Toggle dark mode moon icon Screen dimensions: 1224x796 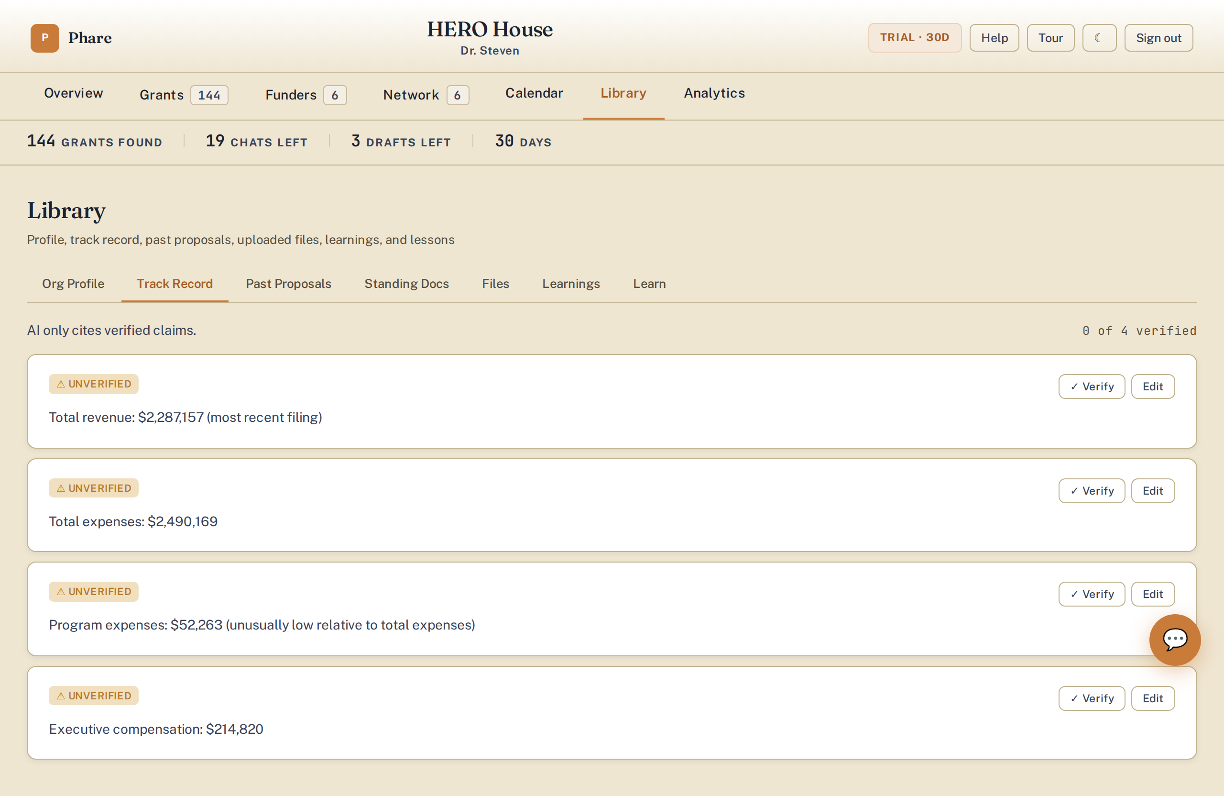(x=1099, y=38)
